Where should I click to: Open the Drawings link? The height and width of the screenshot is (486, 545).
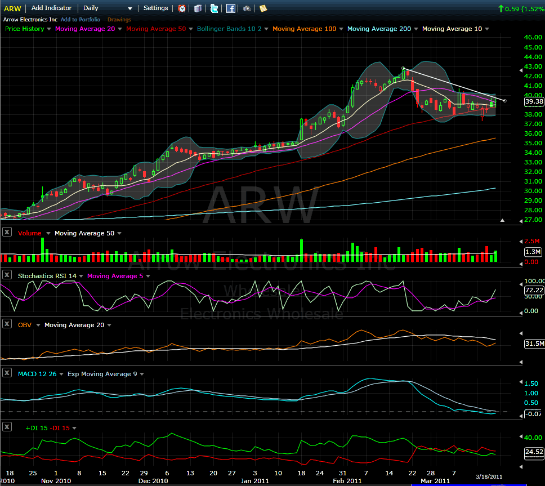(x=119, y=20)
